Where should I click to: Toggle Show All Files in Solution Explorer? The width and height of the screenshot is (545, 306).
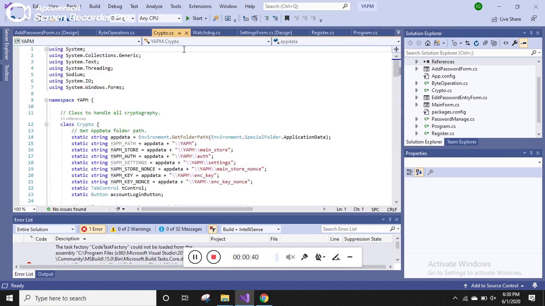click(x=494, y=43)
